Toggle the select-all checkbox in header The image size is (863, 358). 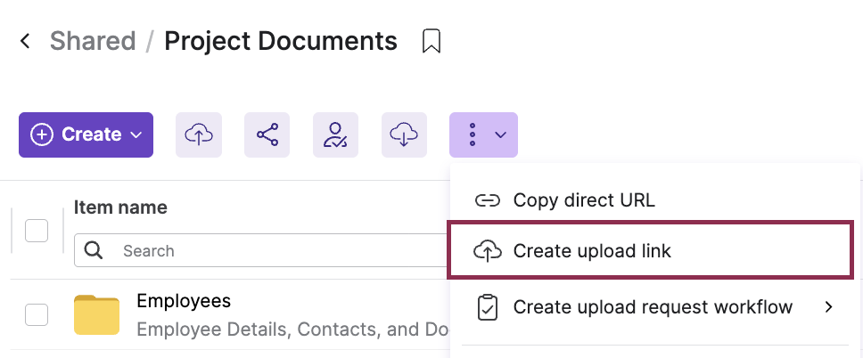37,231
